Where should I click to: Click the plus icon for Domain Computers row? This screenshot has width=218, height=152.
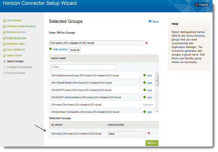point(144,112)
